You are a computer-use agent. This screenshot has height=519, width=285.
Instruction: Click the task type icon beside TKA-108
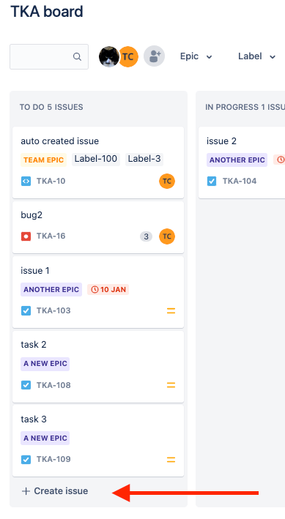click(x=26, y=385)
